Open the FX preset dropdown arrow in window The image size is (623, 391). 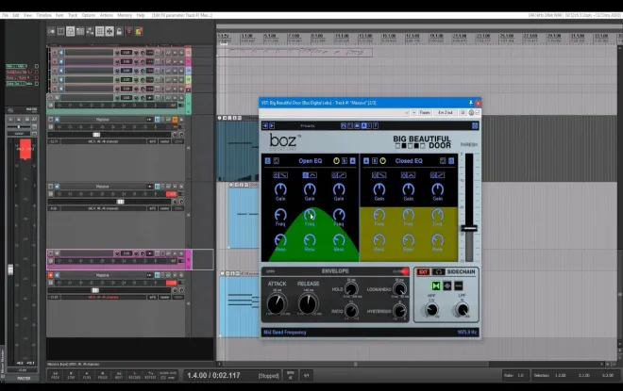click(406, 113)
